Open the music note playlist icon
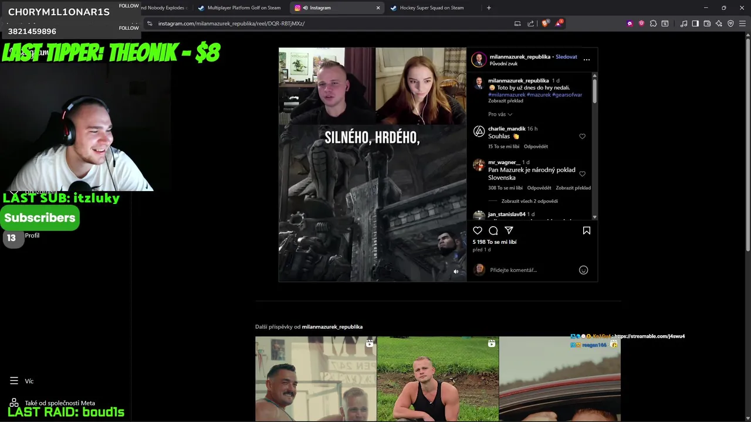 click(684, 23)
